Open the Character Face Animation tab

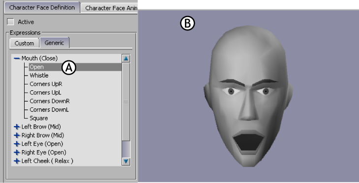[x=109, y=8]
